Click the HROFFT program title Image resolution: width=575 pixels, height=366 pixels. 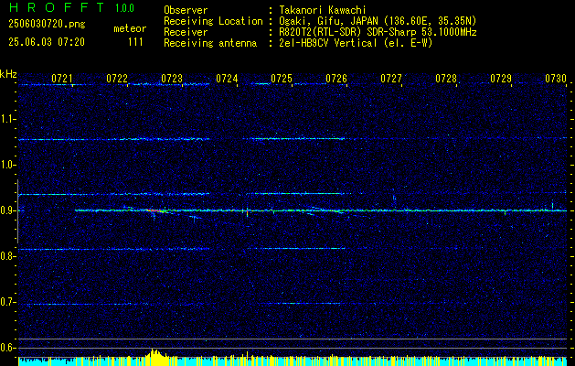[x=57, y=7]
